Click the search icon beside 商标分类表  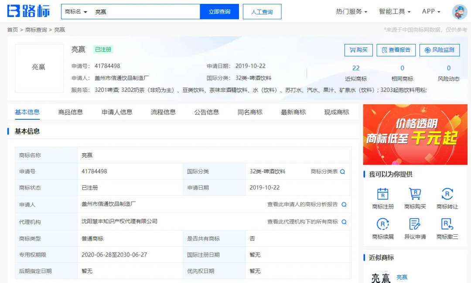pyautogui.click(x=342, y=172)
